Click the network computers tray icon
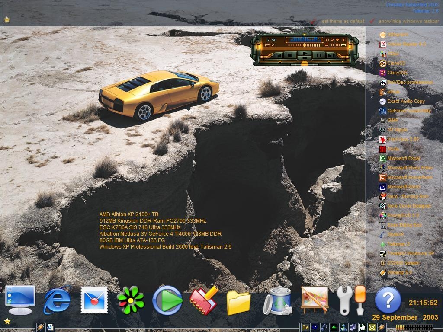 pos(353,327)
